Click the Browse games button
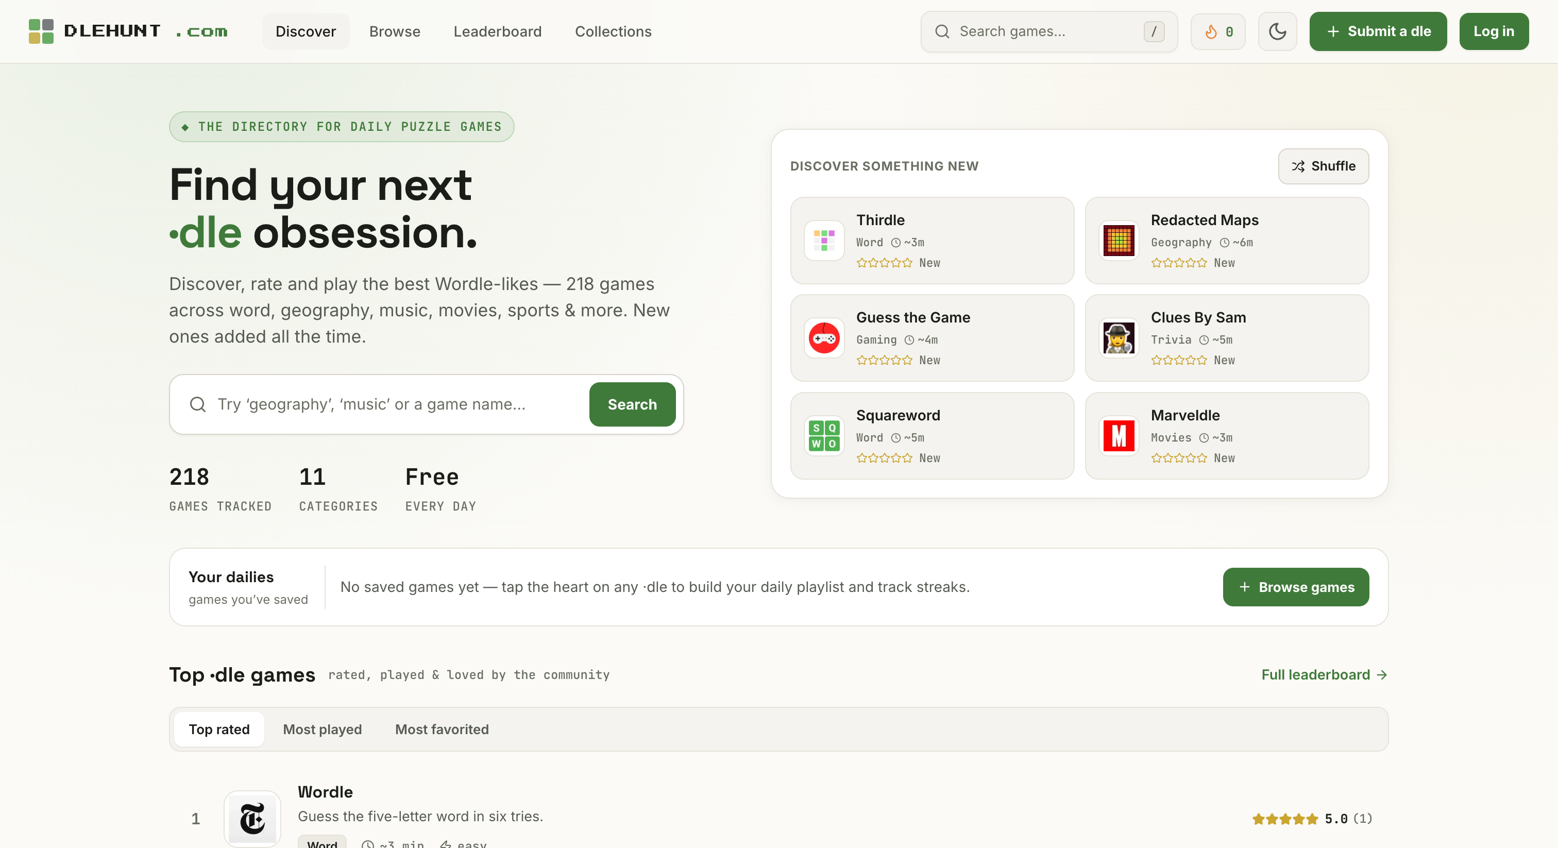 (1296, 587)
